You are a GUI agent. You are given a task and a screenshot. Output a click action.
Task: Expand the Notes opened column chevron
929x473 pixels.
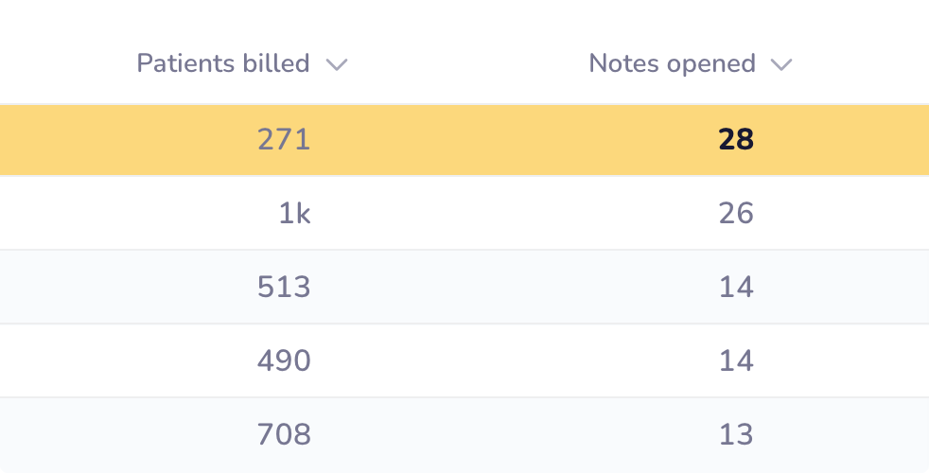(x=780, y=64)
